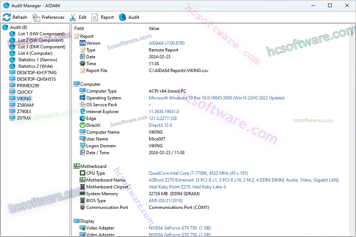Click the OS Service Pack icon
This screenshot has width=356, height=237.
(x=83, y=105)
